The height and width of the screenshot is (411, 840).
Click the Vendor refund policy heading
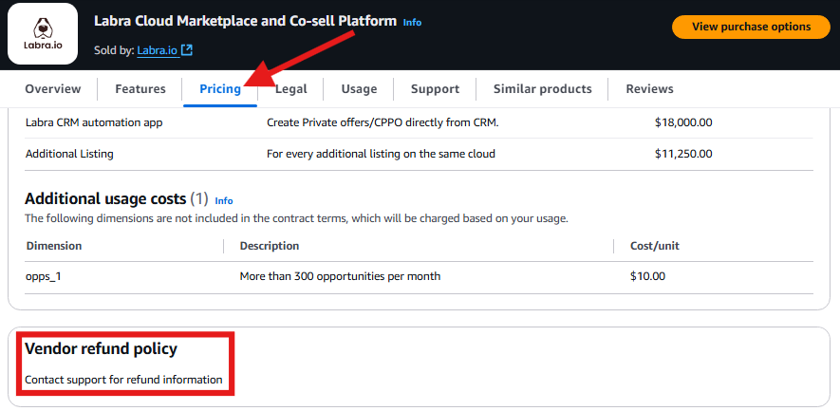point(102,349)
